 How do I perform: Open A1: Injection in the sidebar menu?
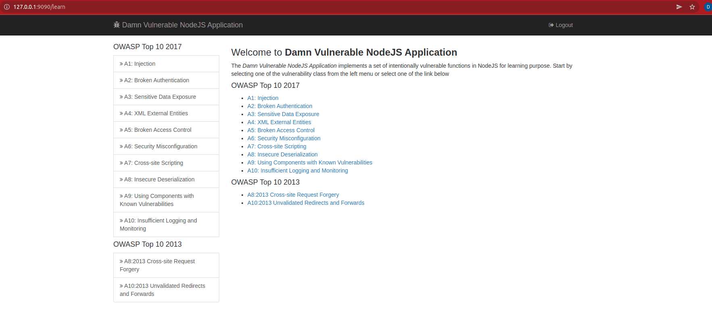pyautogui.click(x=166, y=64)
